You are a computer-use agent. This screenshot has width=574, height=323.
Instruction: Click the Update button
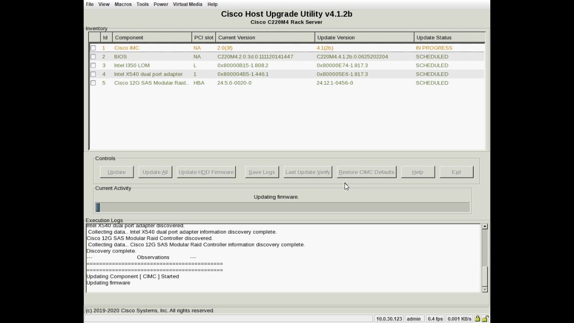pos(117,172)
